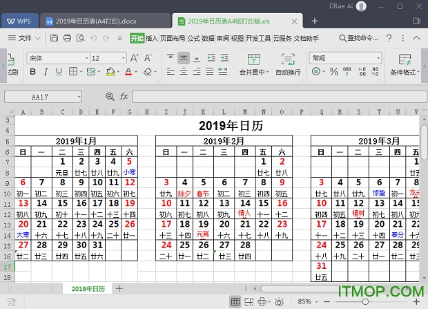Open Conditional Formatting (条件格式)
Viewport: 428px width, 309px height.
click(x=405, y=64)
